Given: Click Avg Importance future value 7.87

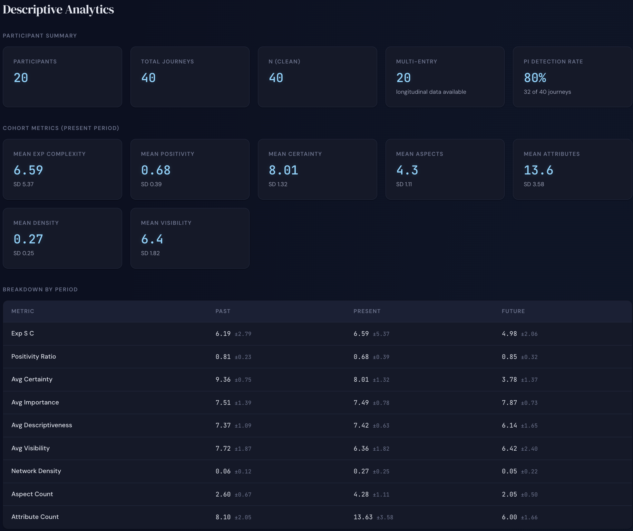Looking at the screenshot, I should point(509,403).
